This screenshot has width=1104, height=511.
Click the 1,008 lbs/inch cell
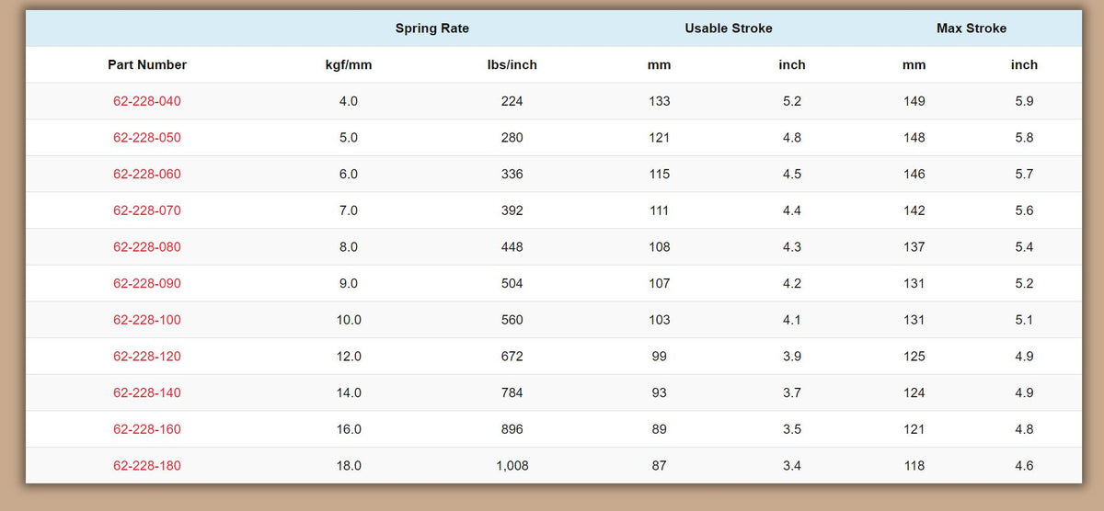(512, 466)
